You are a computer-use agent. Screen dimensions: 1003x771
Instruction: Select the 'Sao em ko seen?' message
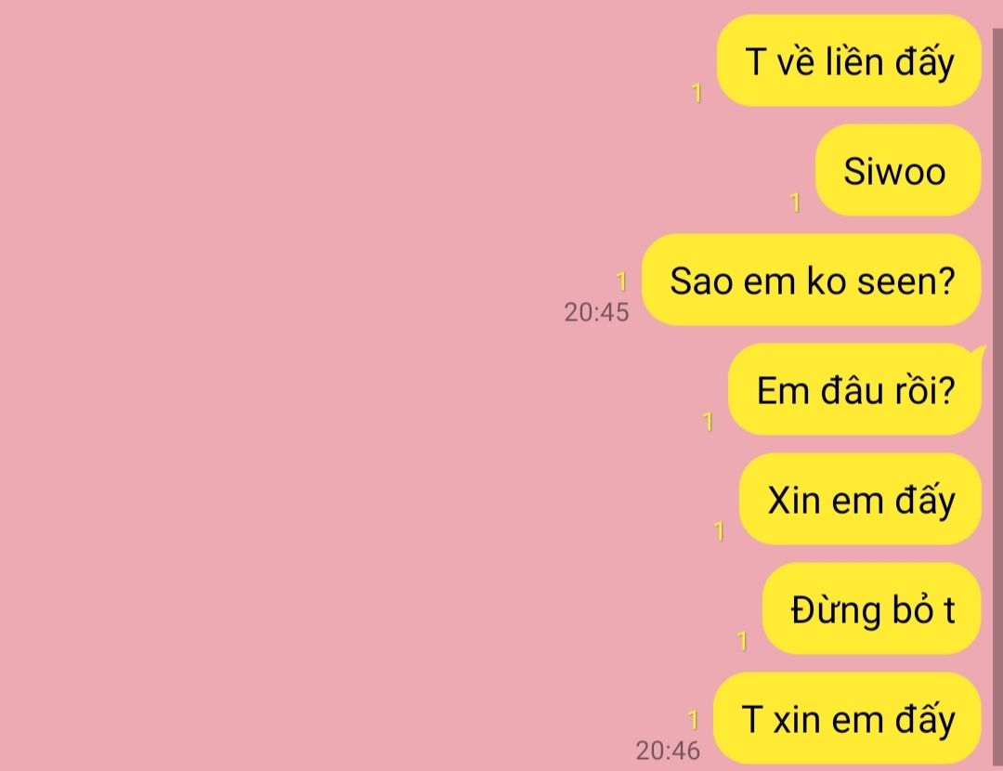click(x=812, y=280)
